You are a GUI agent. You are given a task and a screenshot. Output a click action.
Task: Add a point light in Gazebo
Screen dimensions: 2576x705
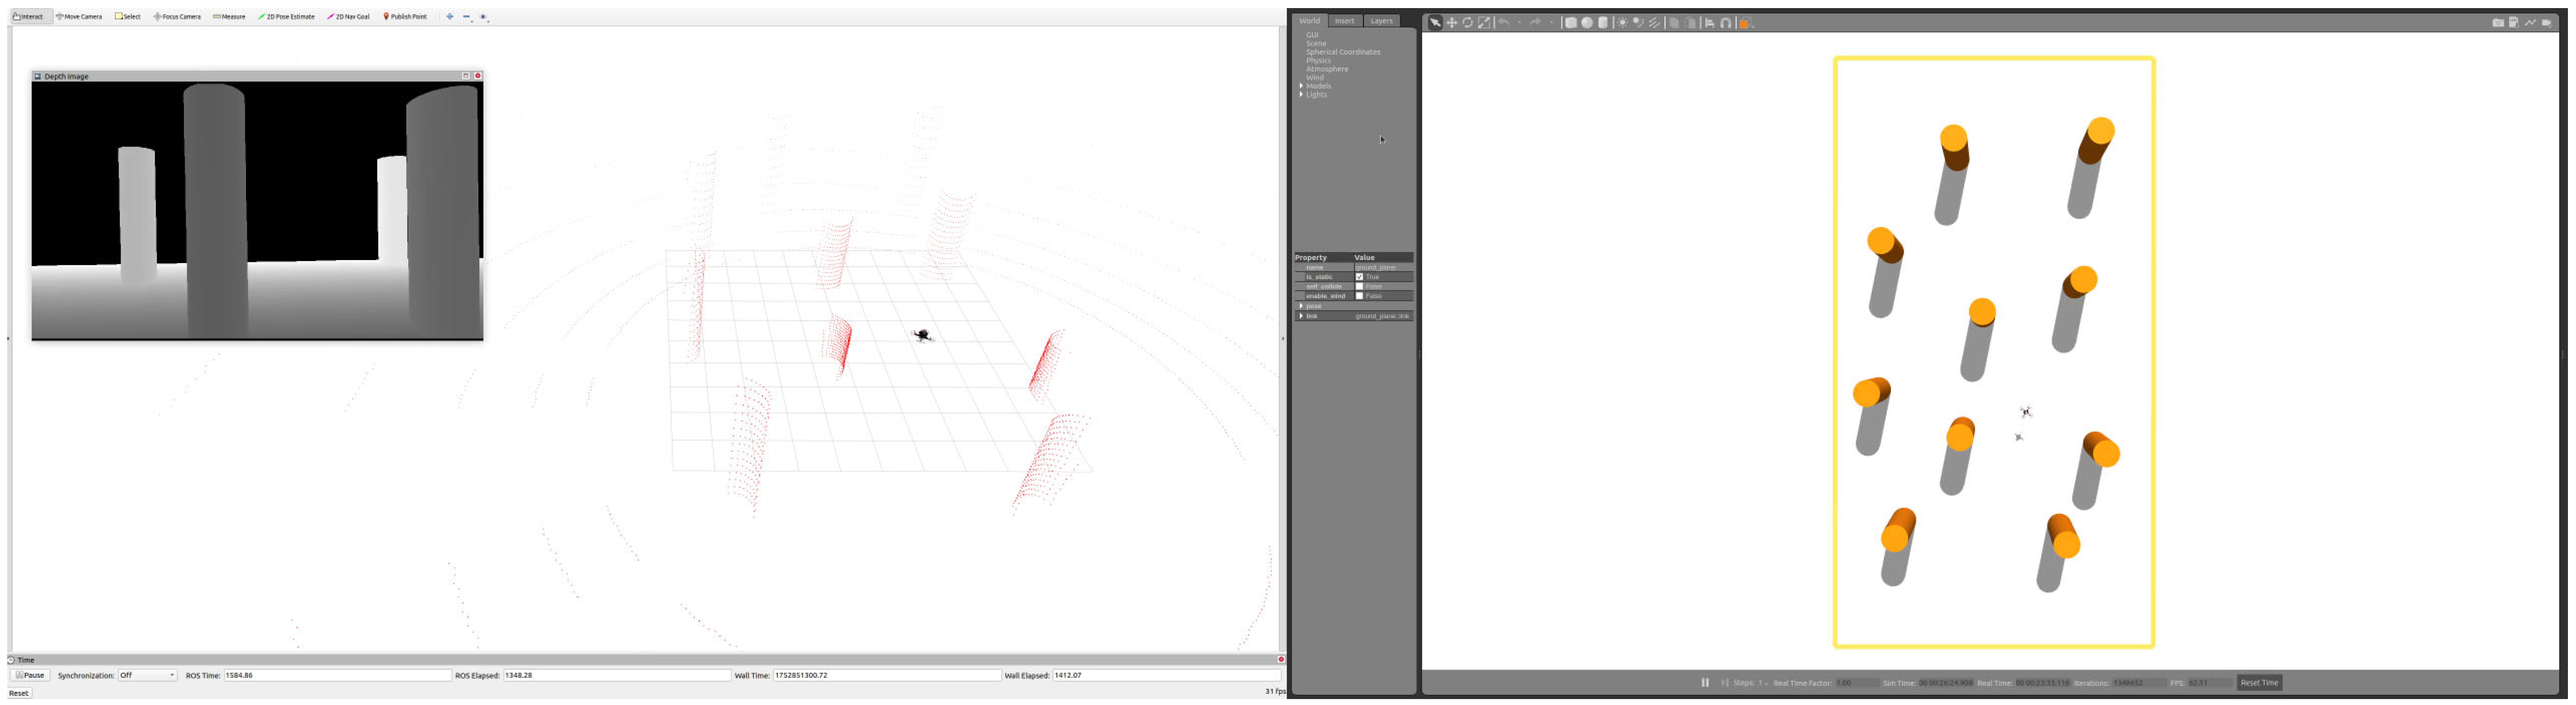click(x=1622, y=23)
